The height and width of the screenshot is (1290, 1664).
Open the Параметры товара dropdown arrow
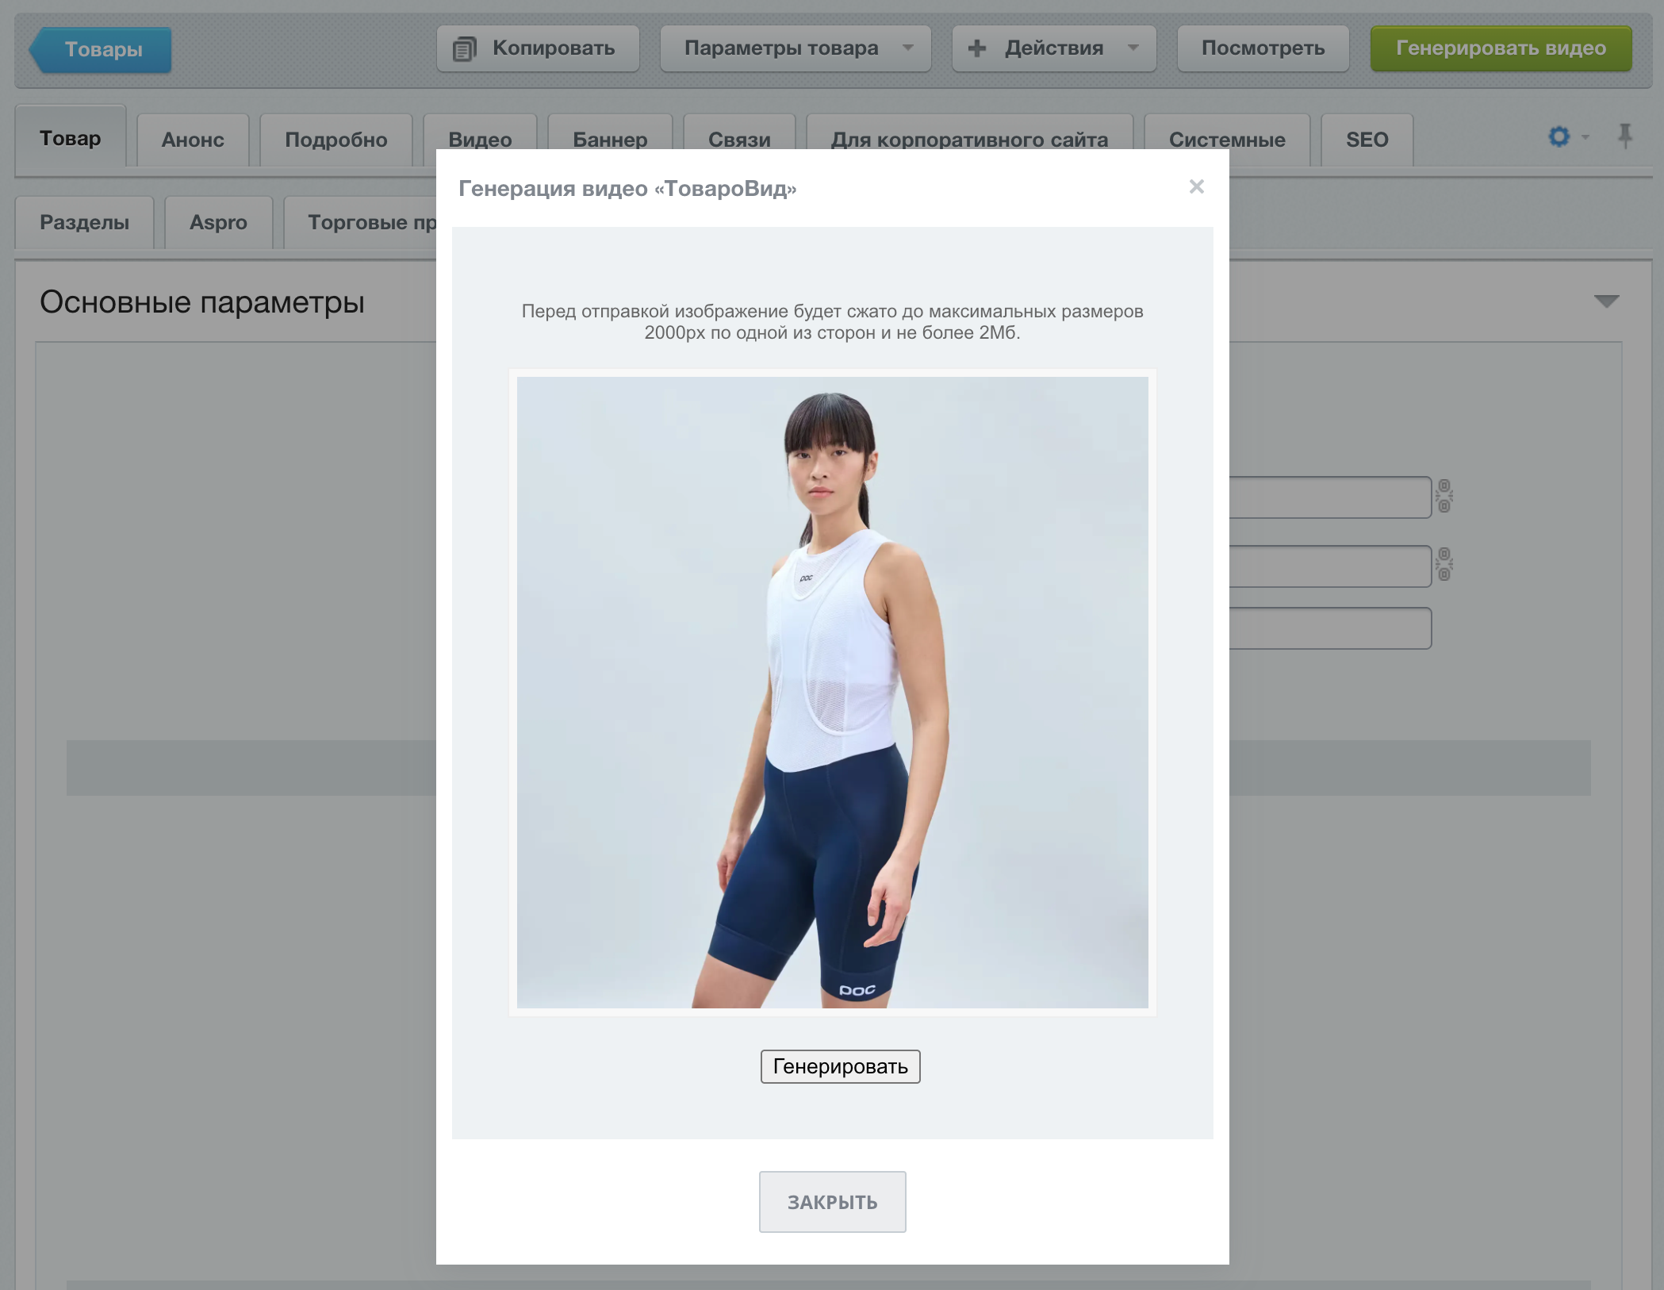[908, 48]
